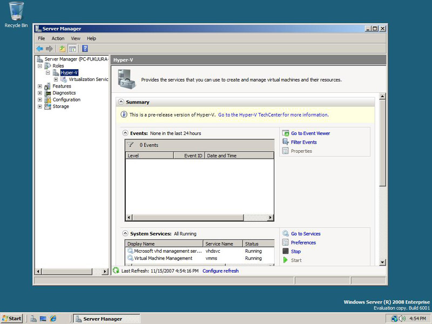Collapse the System Services section chevron
432x324 pixels.
125,234
